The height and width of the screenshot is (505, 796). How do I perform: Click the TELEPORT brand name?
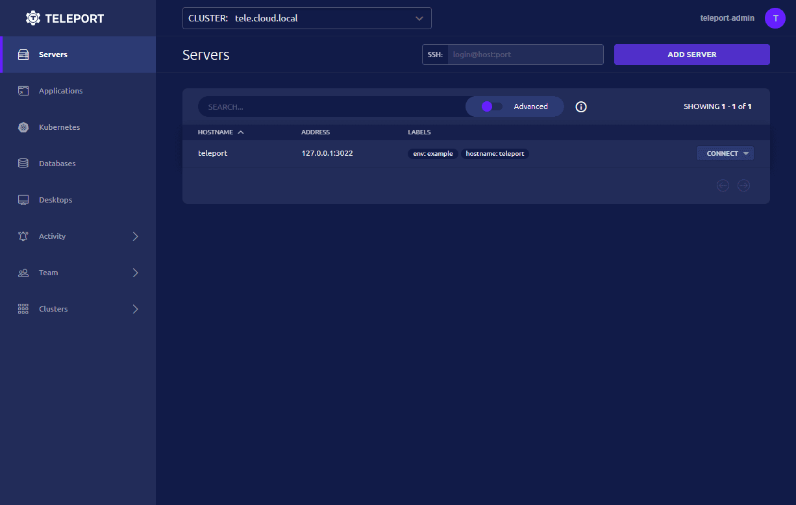click(75, 19)
